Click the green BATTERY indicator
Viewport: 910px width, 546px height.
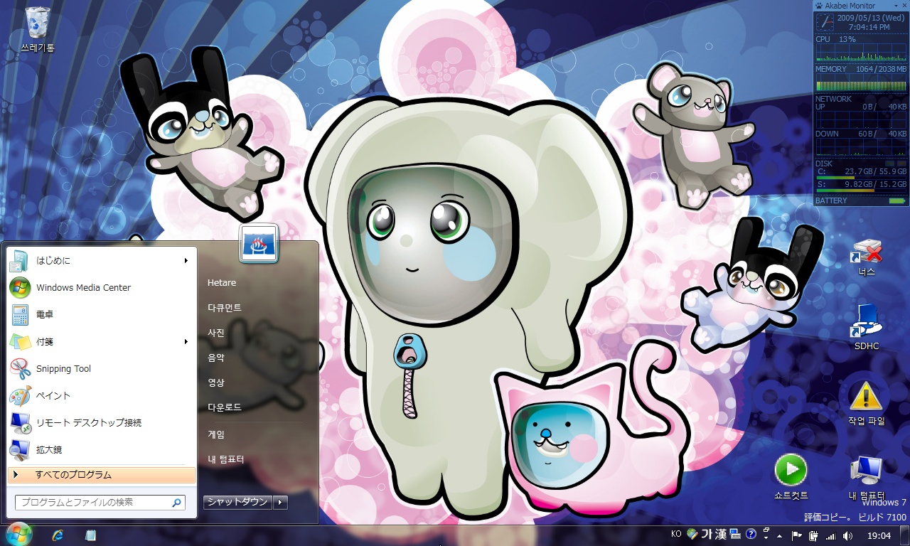click(x=896, y=201)
